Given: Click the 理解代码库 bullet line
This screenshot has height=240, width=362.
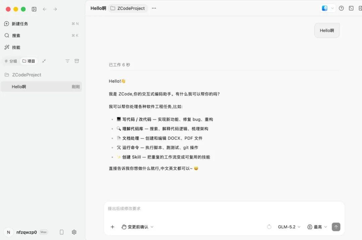Looking at the screenshot, I should click(162, 129).
